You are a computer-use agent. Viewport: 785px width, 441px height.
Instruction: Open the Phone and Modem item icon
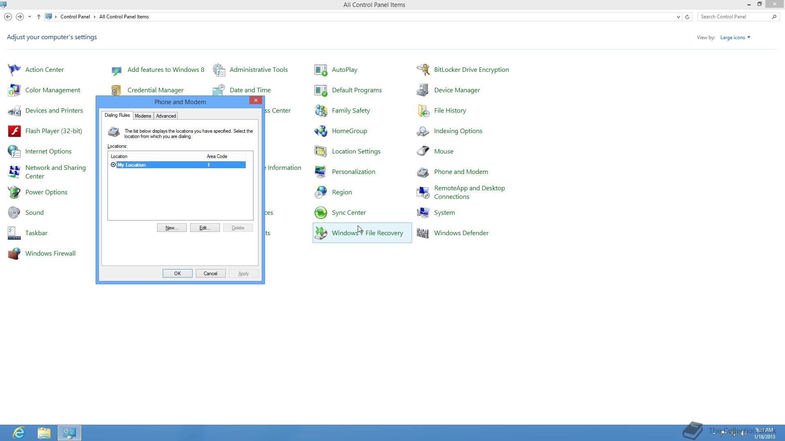point(423,172)
